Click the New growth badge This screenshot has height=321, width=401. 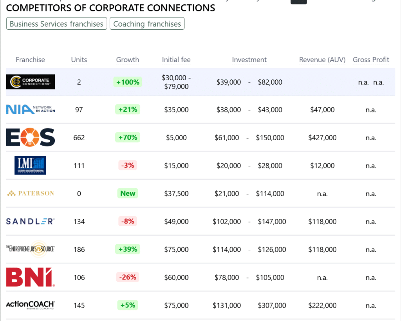(128, 193)
